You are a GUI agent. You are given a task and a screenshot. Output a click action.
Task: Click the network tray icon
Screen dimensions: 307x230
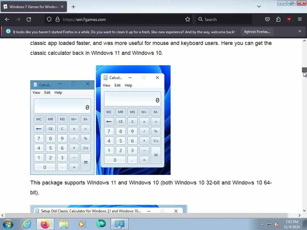[x=270, y=225]
